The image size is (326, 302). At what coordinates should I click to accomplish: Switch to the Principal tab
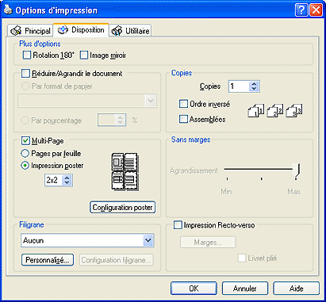click(30, 31)
